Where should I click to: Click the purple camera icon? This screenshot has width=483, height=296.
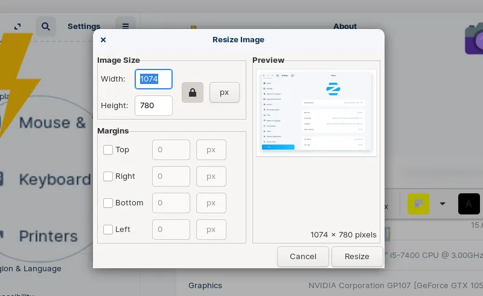point(474,39)
